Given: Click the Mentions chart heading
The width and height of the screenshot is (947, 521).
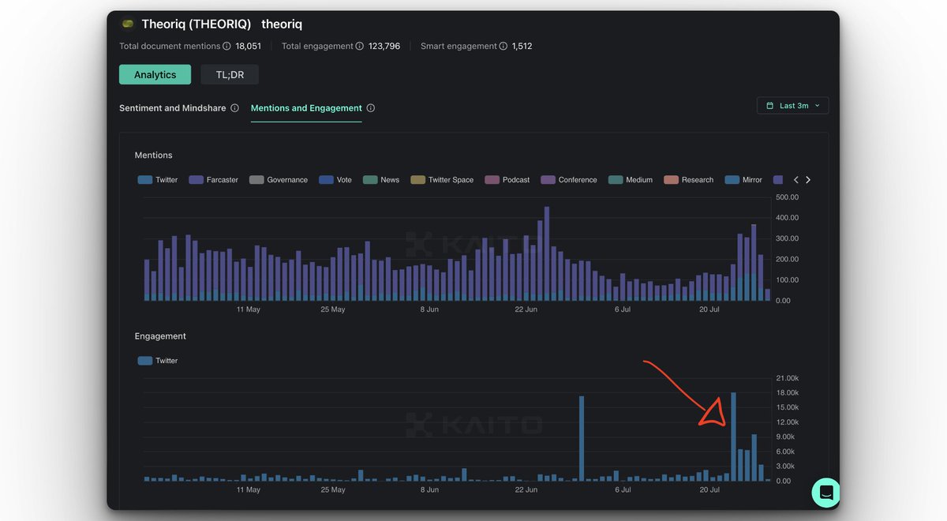Looking at the screenshot, I should pyautogui.click(x=154, y=156).
